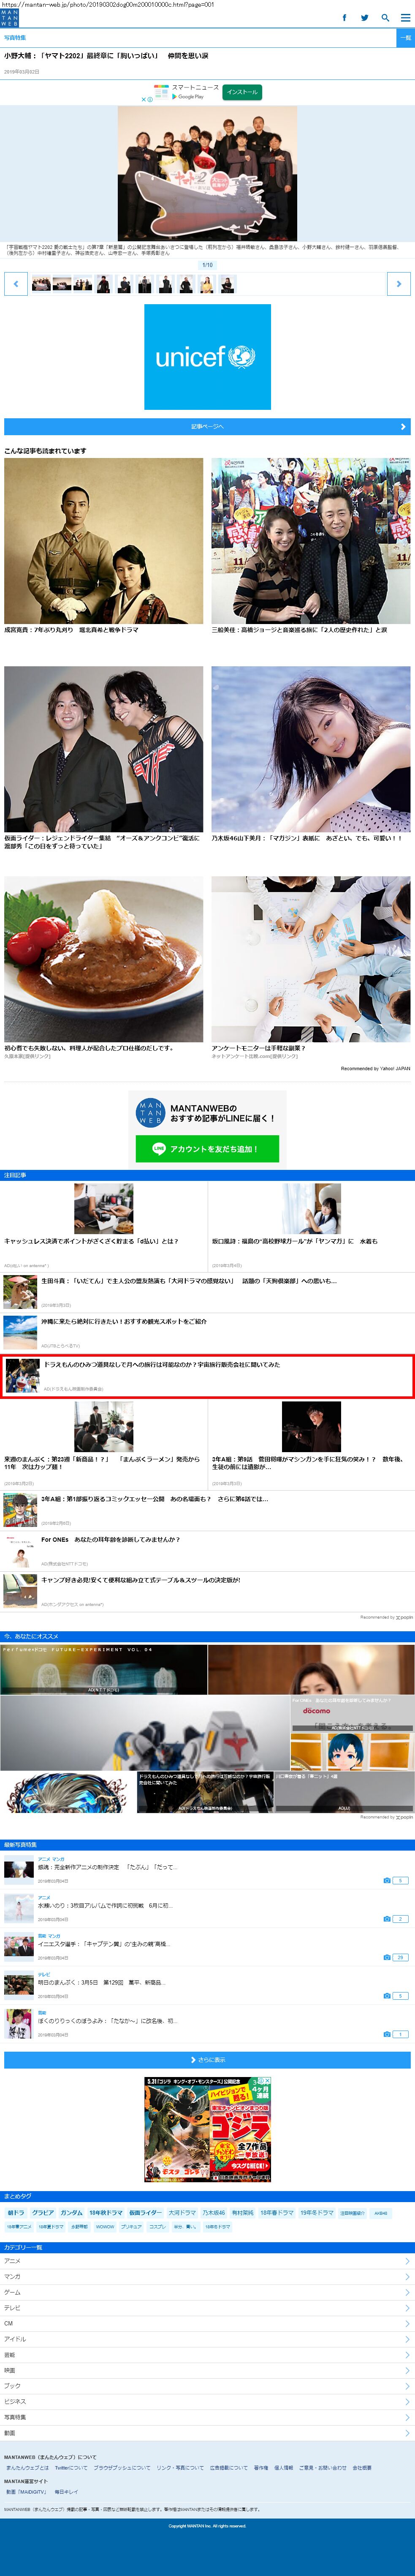Open the unicef banner ad

(x=207, y=357)
